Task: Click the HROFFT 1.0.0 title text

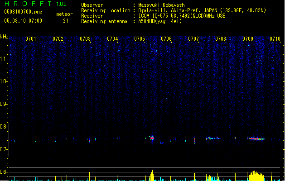Action: tap(36, 4)
